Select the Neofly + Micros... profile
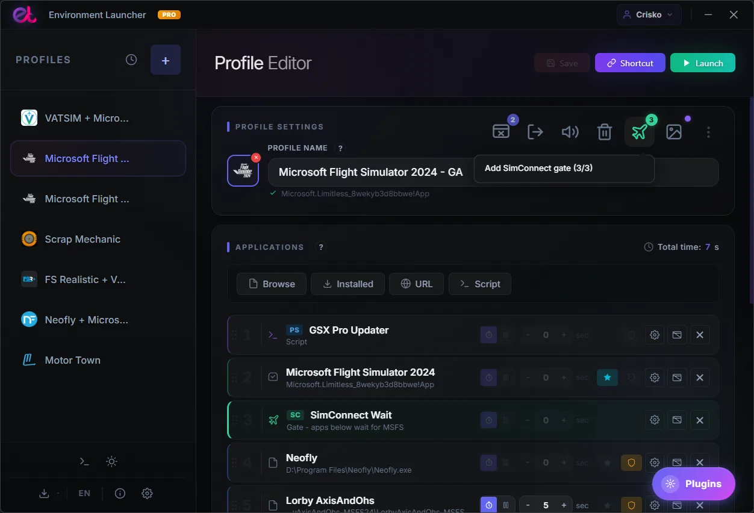This screenshot has height=513, width=754. (x=98, y=320)
